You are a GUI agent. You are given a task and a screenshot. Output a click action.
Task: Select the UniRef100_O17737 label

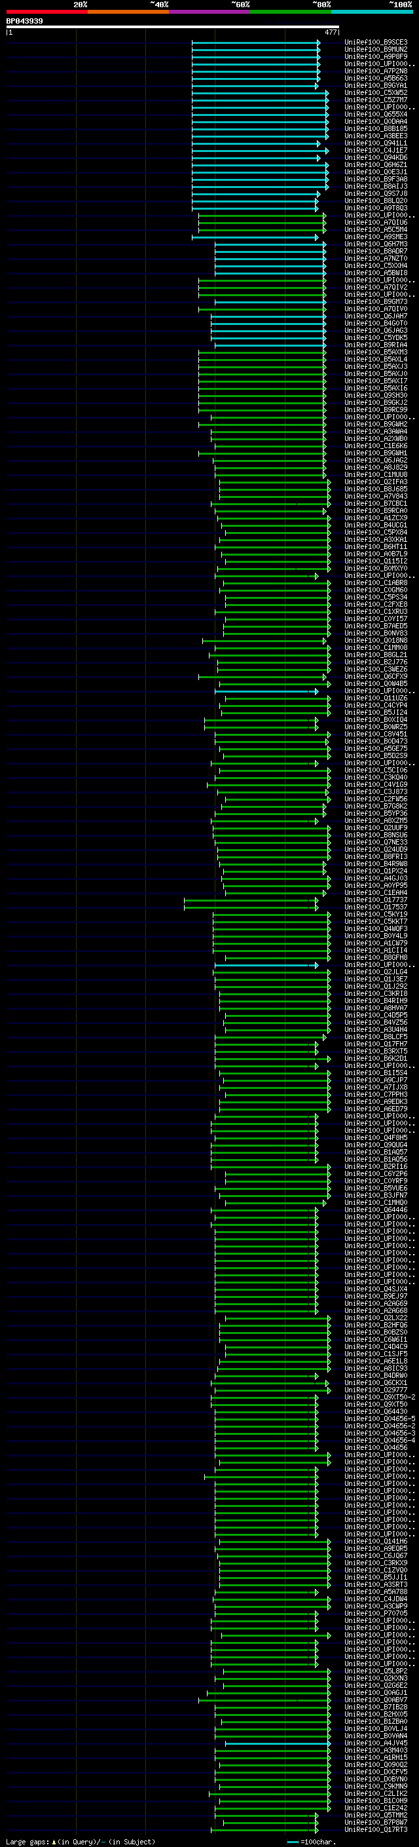click(376, 900)
